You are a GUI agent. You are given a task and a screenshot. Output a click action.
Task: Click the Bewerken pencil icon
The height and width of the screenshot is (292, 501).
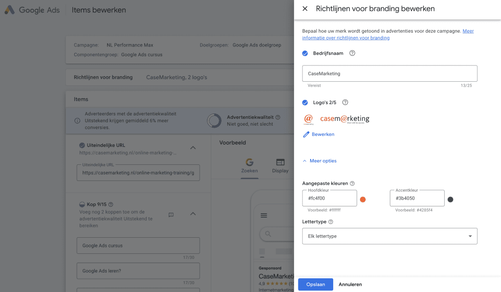pos(306,135)
